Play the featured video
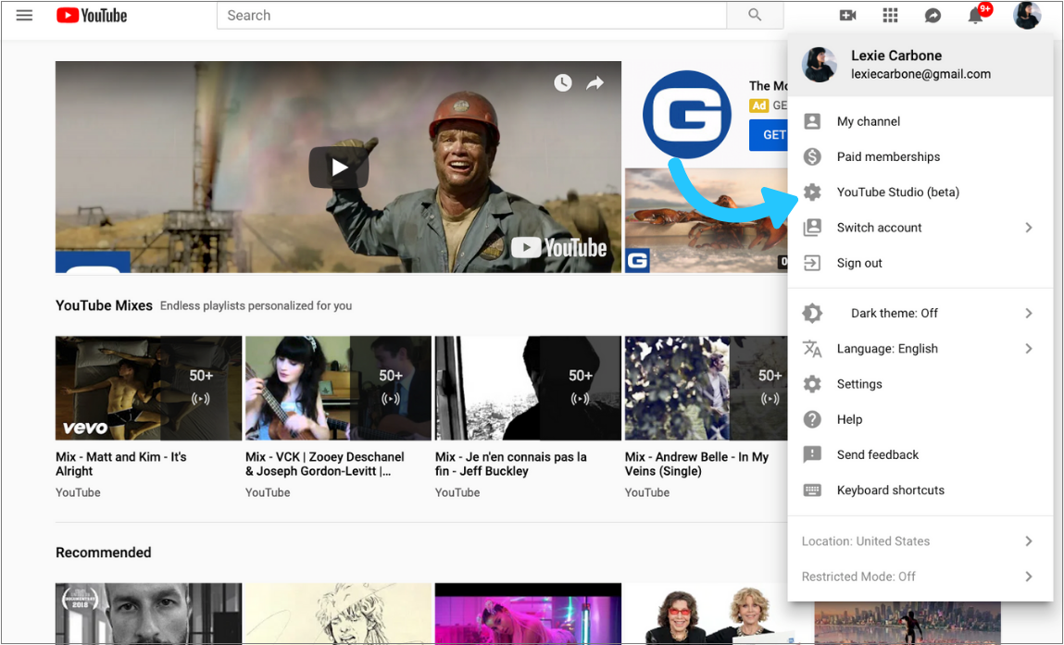Image resolution: width=1064 pixels, height=645 pixels. pyautogui.click(x=339, y=167)
